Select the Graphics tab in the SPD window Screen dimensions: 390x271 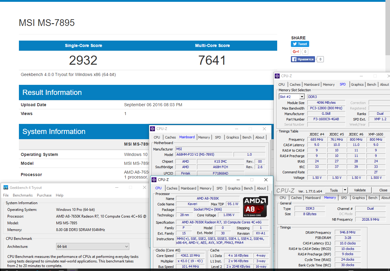(x=357, y=85)
